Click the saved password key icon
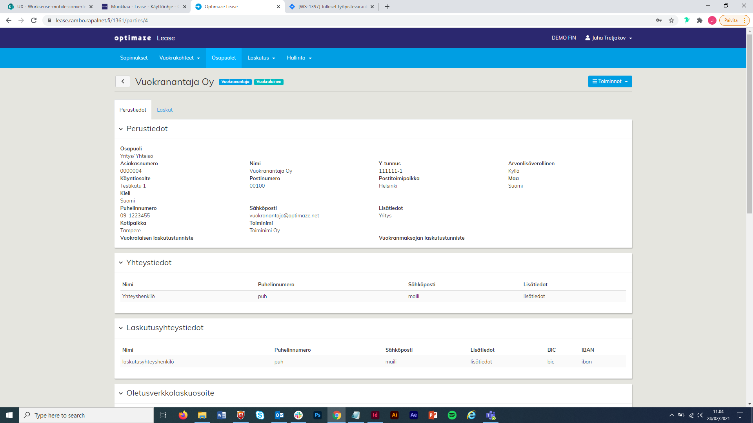This screenshot has height=423, width=753. click(659, 20)
